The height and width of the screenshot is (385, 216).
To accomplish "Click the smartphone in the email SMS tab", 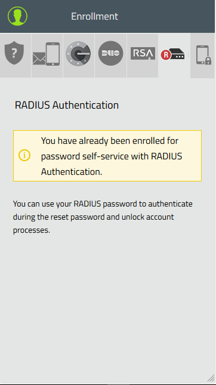I will coord(53,54).
